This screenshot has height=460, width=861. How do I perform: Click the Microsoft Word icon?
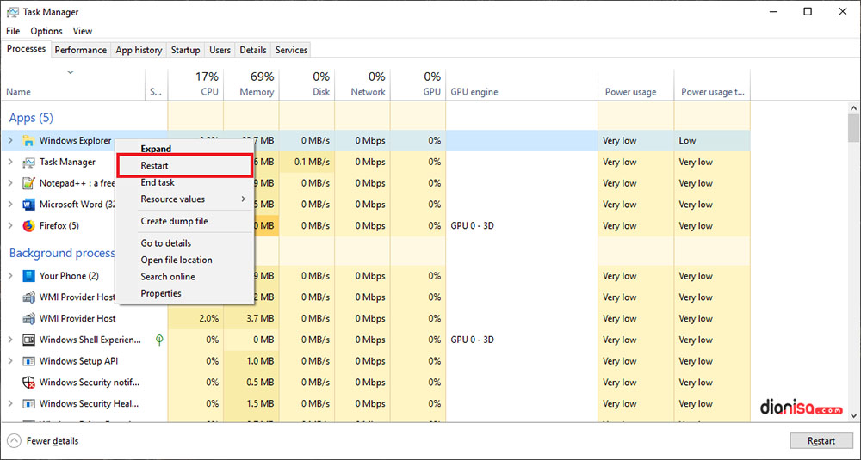[28, 205]
